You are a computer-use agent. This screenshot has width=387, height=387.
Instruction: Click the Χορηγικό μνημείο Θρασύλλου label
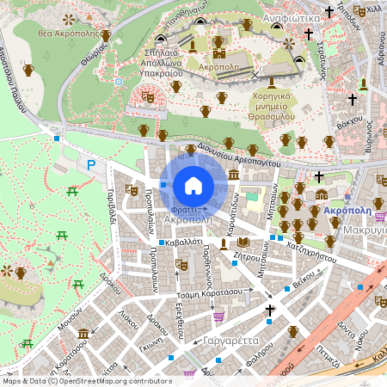[x=271, y=107]
